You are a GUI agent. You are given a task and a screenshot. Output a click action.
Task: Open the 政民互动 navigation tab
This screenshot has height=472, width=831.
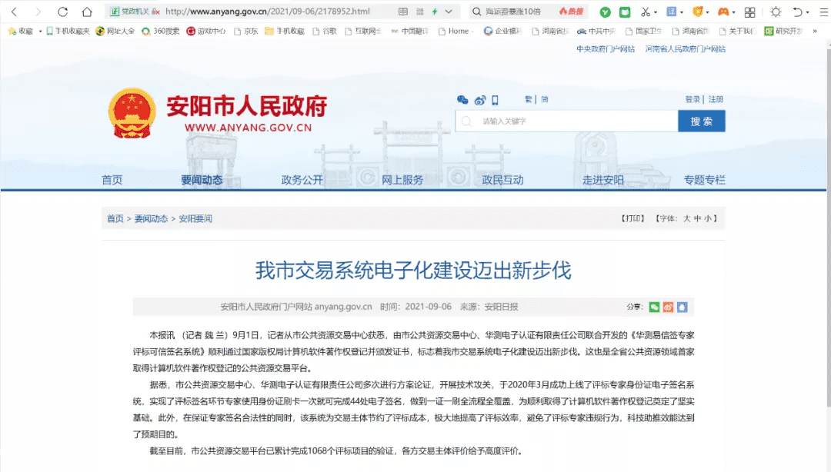[502, 180]
